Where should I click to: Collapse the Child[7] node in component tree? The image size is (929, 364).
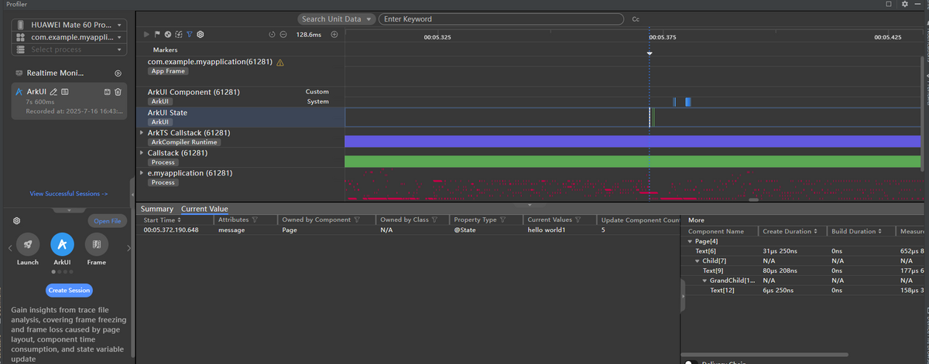point(697,261)
